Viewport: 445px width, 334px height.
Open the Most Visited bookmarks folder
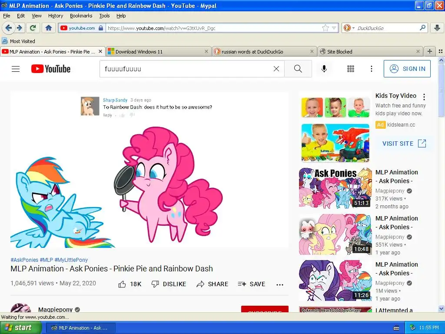point(18,41)
